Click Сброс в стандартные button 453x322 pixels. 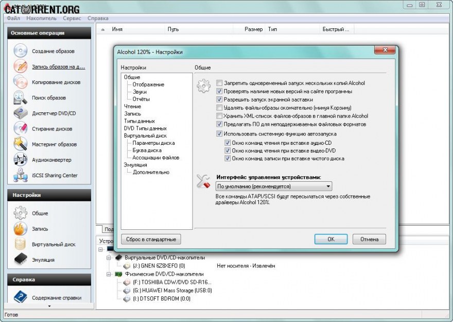point(151,239)
